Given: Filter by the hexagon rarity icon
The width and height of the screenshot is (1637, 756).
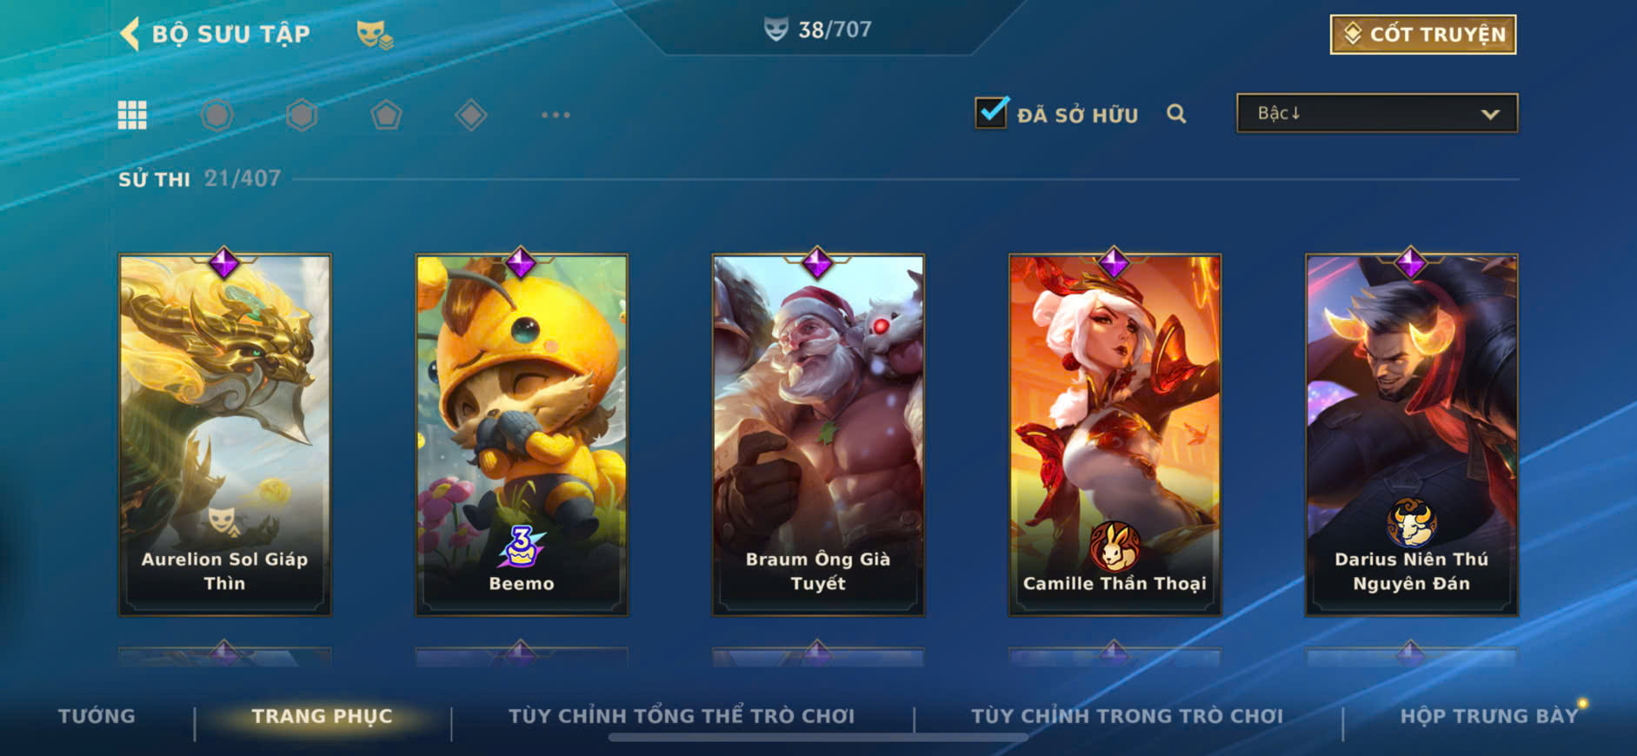Looking at the screenshot, I should click(302, 115).
